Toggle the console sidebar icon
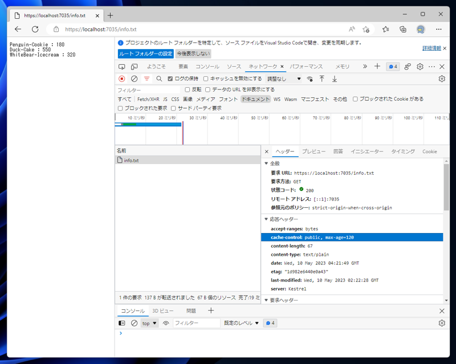Screen dimensions: 456x364 point(122,323)
